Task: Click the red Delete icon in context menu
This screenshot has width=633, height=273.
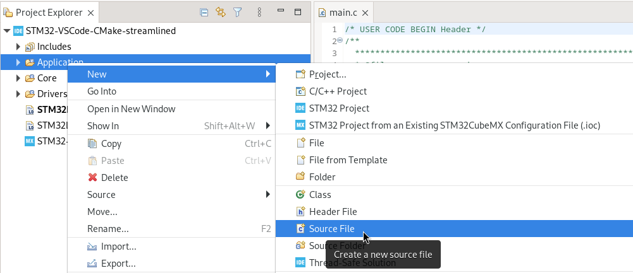Action: pos(93,178)
